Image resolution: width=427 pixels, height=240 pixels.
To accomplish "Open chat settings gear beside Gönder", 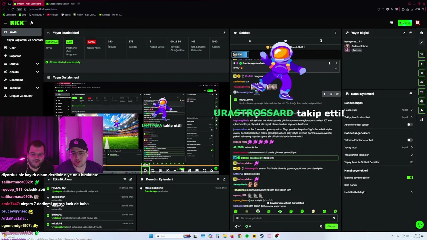I will click(321, 226).
